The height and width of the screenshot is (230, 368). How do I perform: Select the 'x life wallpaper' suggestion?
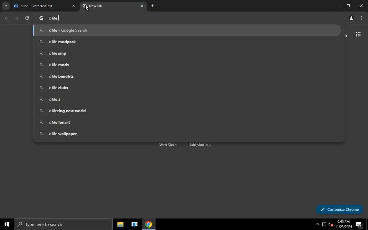pyautogui.click(x=187, y=134)
